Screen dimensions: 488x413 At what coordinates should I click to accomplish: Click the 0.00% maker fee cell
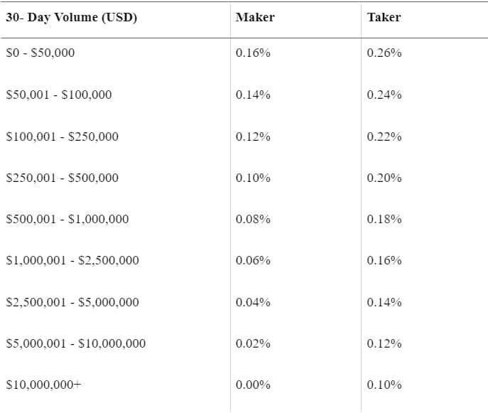coord(253,385)
